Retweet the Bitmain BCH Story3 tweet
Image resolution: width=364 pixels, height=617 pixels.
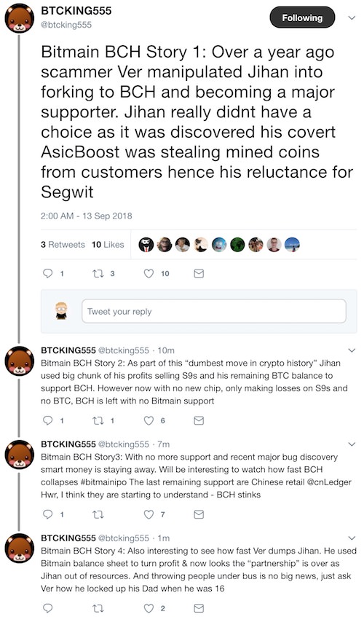(98, 514)
